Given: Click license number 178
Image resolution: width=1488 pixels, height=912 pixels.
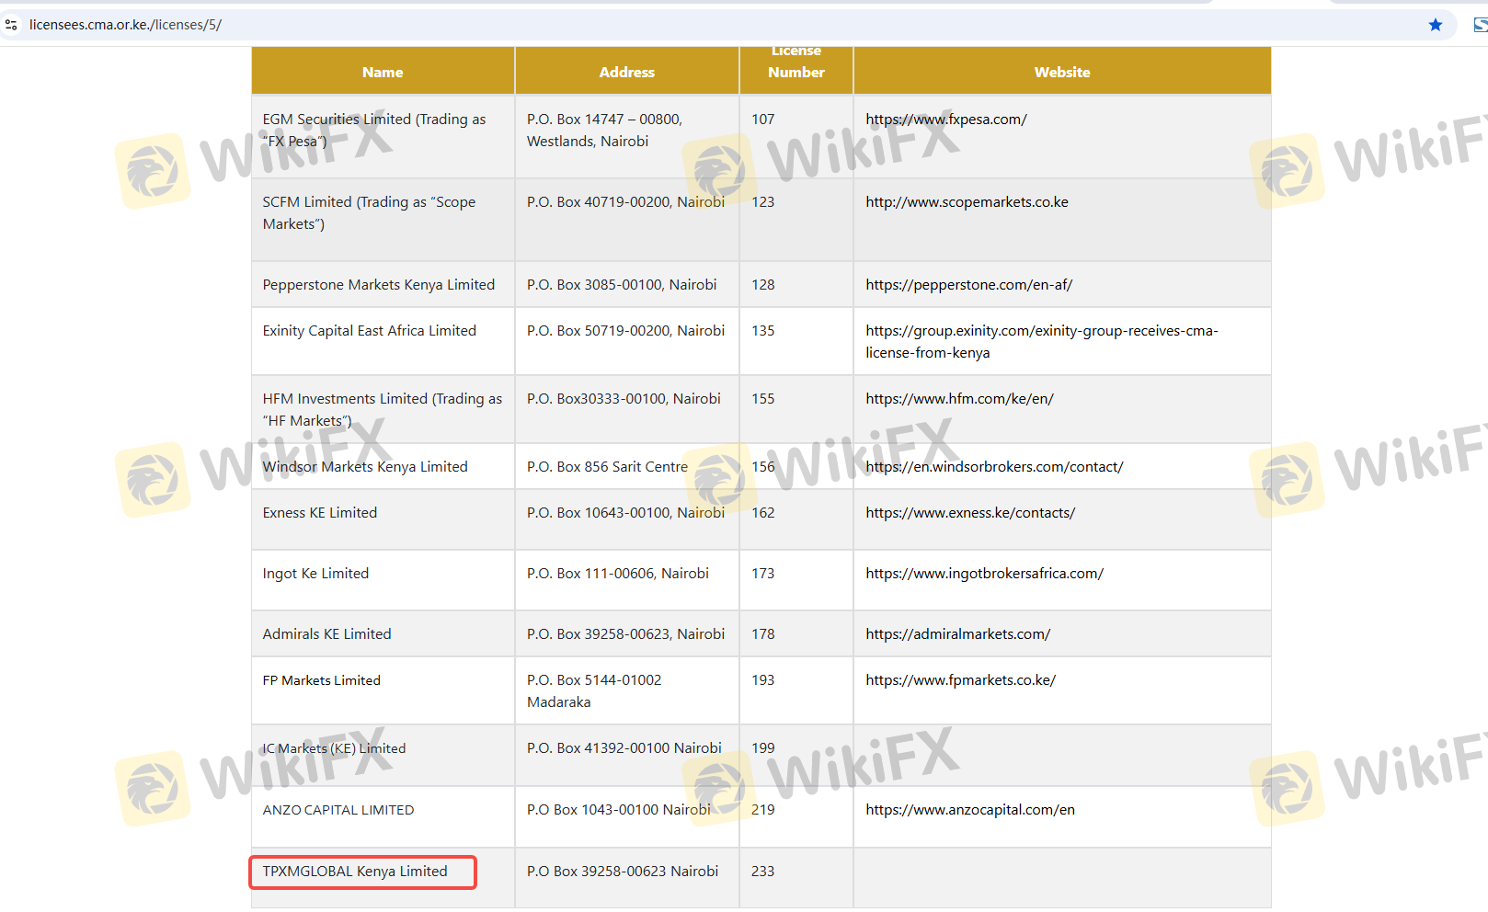Looking at the screenshot, I should tap(763, 634).
